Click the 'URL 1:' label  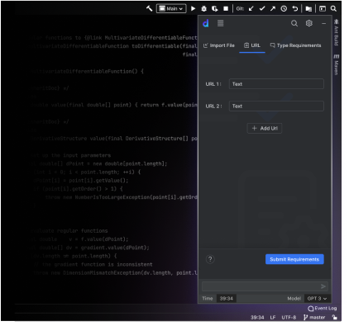pos(213,84)
